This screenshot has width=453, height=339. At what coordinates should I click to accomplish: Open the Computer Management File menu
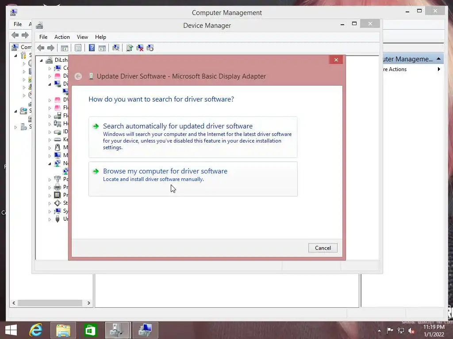tap(18, 24)
